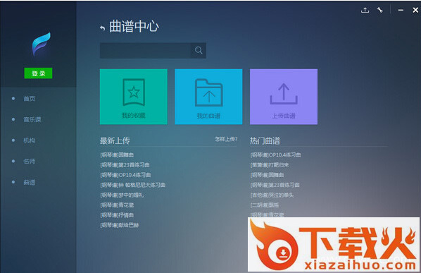Open [钢琴谱]抒情曲
The height and width of the screenshot is (273, 421).
(117, 215)
